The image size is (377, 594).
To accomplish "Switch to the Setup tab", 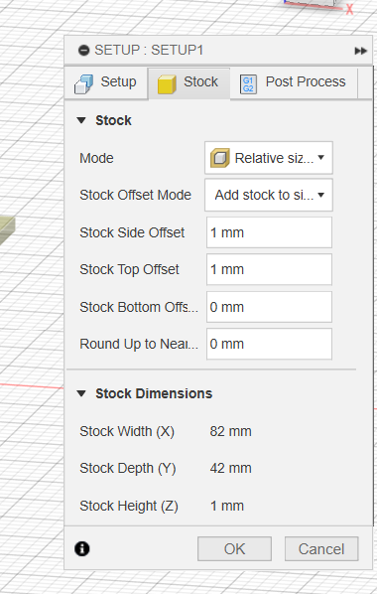I will pos(106,83).
